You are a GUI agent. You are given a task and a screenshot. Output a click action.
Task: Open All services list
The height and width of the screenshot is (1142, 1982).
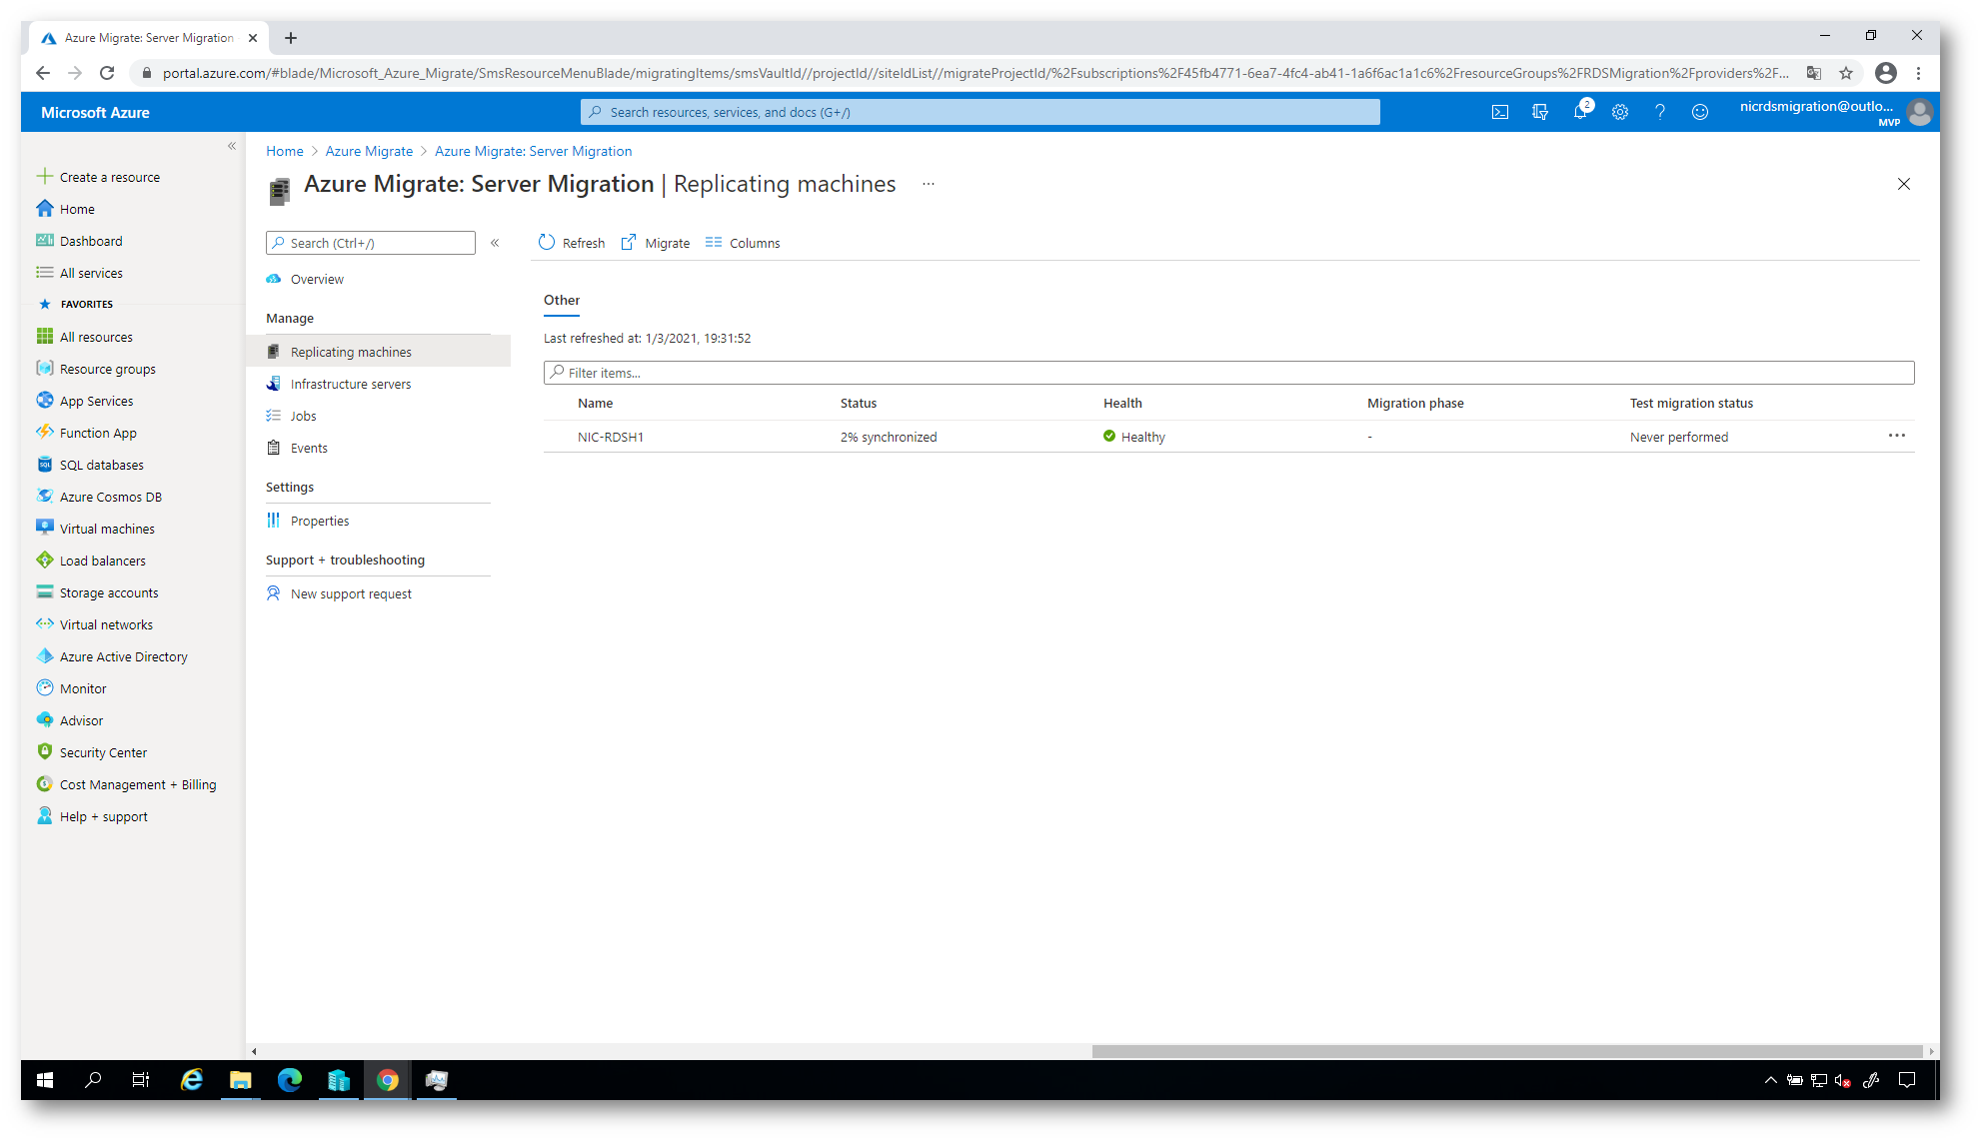pyautogui.click(x=80, y=273)
